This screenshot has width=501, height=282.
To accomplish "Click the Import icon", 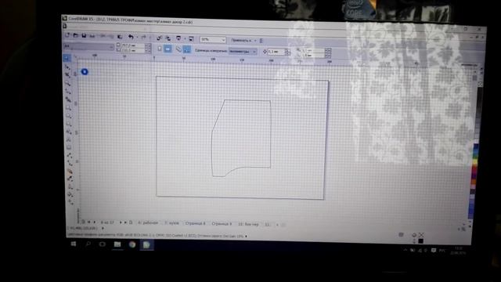I will (x=159, y=38).
